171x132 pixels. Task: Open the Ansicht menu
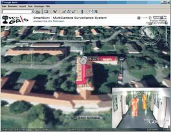(x=23, y=6)
